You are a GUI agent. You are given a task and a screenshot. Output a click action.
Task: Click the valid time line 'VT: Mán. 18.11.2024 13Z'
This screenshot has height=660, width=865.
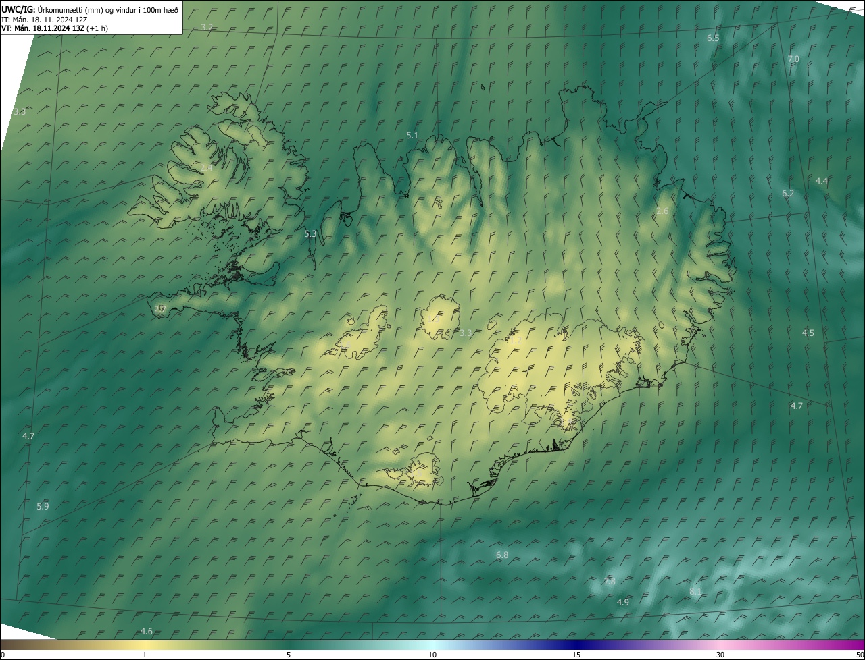[x=43, y=28]
